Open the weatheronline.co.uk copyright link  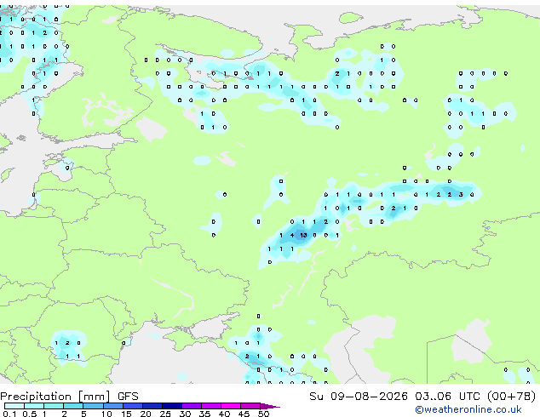coord(468,409)
